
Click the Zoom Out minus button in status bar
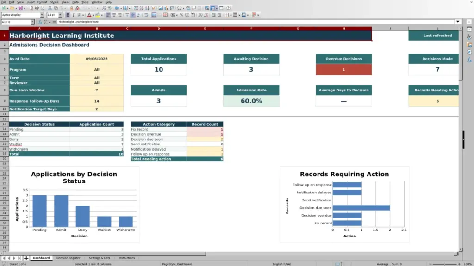(x=430, y=264)
